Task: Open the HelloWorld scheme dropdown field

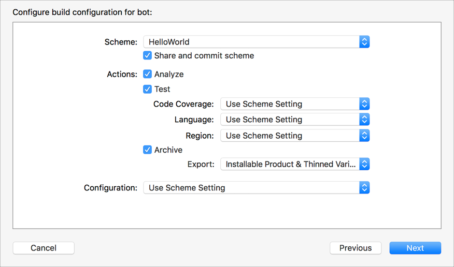Action: (x=251, y=42)
